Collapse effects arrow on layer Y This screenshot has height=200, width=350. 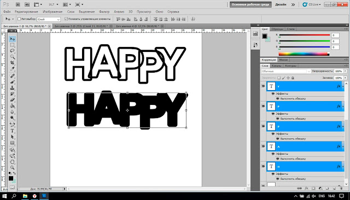point(343,86)
